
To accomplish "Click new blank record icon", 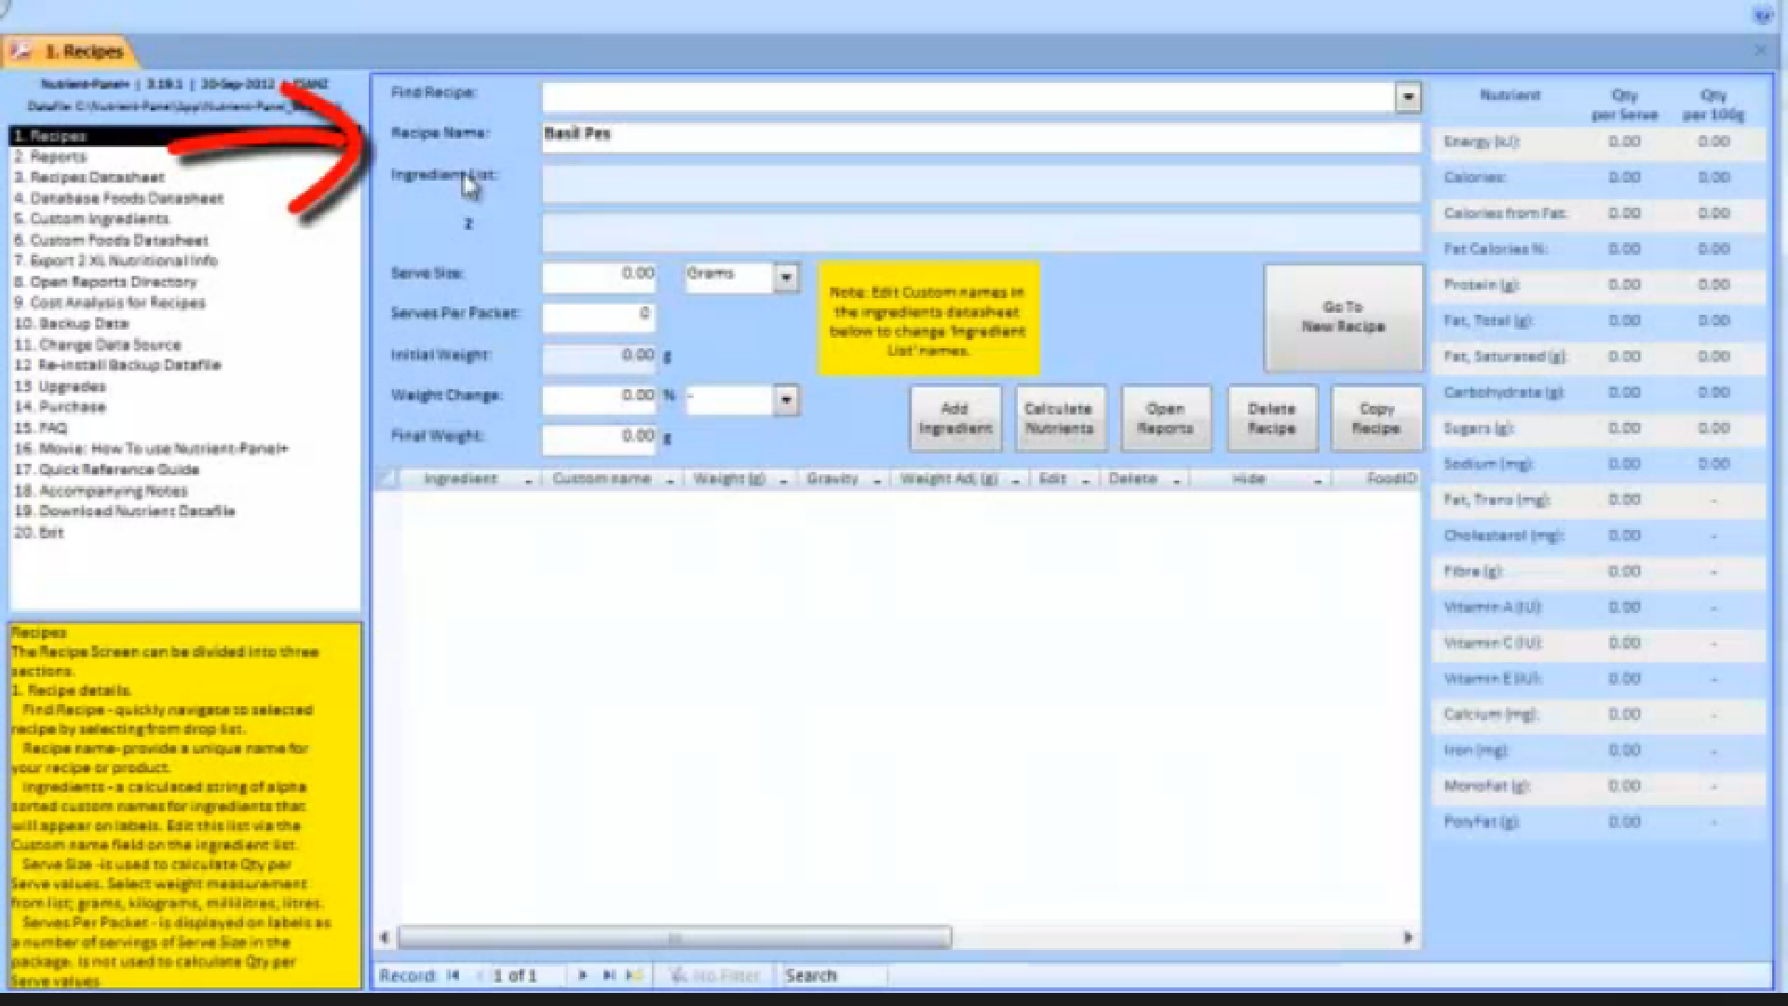I will click(635, 975).
